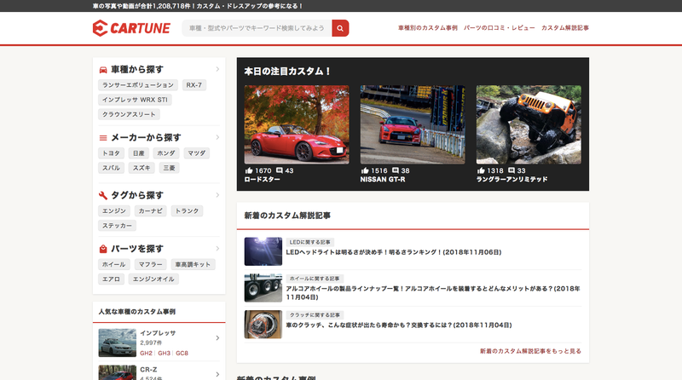
Task: Click the クラッチに関する記事 label
Action: click(315, 314)
